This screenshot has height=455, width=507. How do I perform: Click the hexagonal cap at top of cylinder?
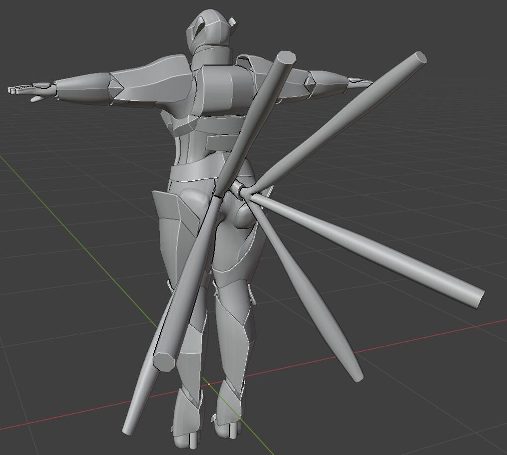click(x=287, y=58)
